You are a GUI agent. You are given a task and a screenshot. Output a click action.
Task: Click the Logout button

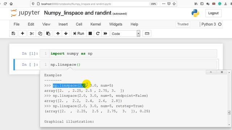click(214, 13)
